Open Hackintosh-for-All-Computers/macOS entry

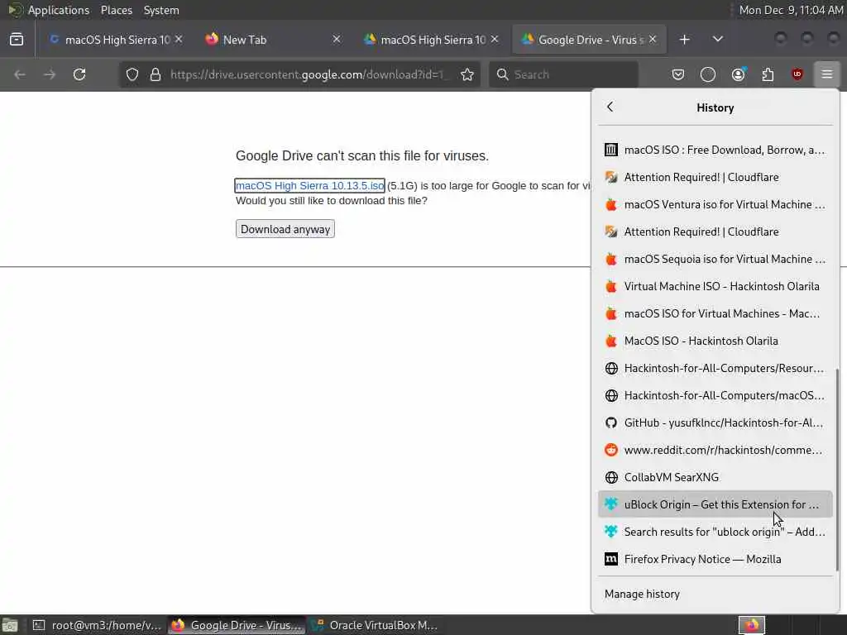715,395
